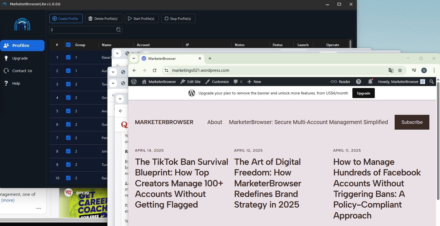The image size is (440, 226).
Task: Open the media control icon in browser toolbar
Action: 414,70
